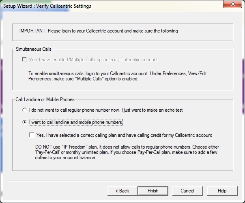Select the echo test only radio button

tap(25, 110)
